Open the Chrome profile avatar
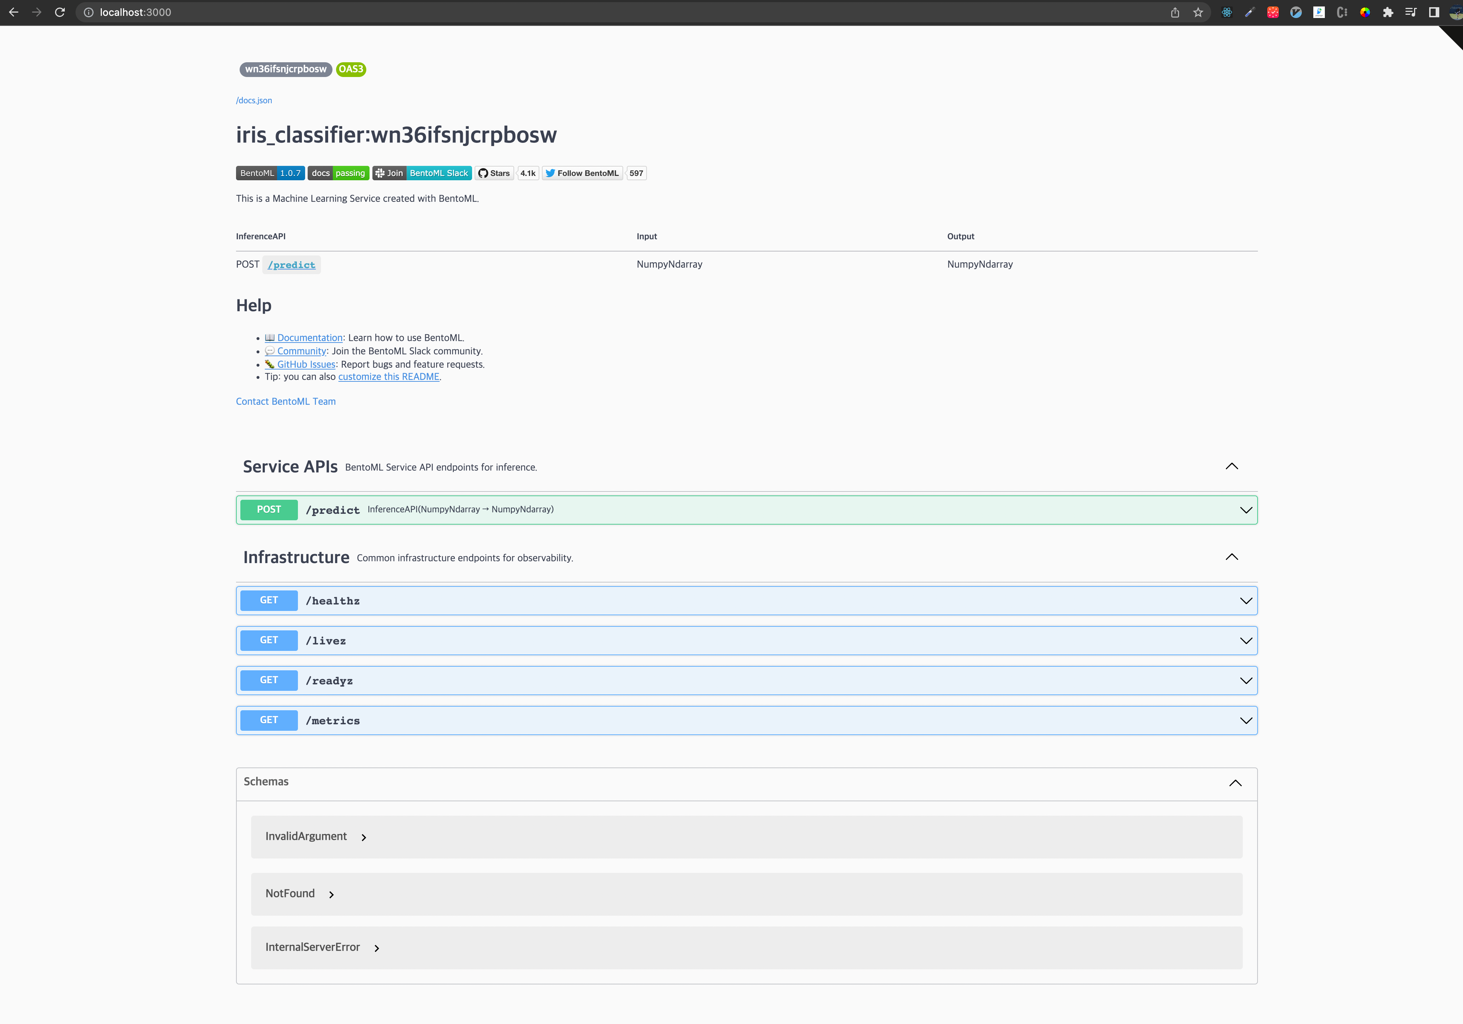 1455,12
